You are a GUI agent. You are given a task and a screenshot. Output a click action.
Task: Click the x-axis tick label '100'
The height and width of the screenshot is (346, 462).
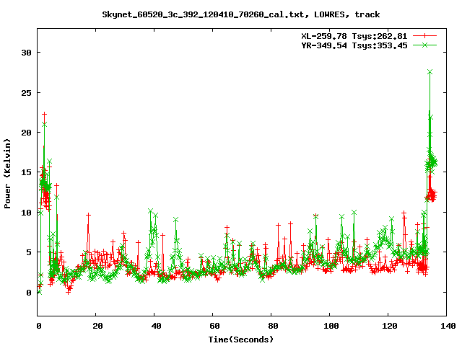tap(331, 326)
